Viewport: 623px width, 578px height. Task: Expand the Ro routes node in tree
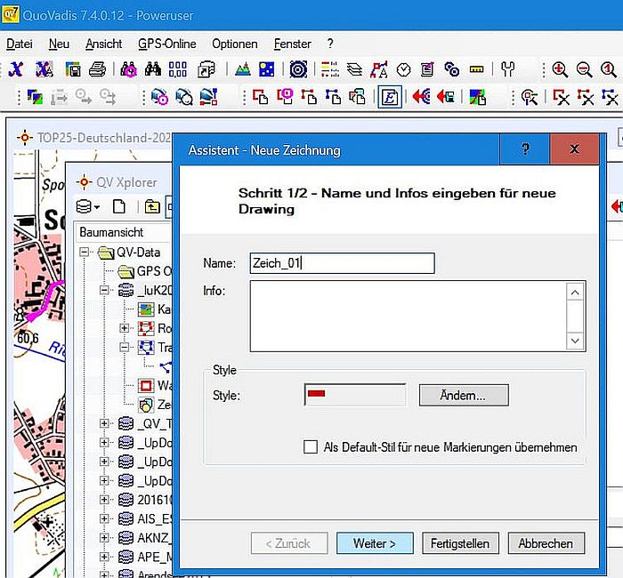click(x=124, y=328)
